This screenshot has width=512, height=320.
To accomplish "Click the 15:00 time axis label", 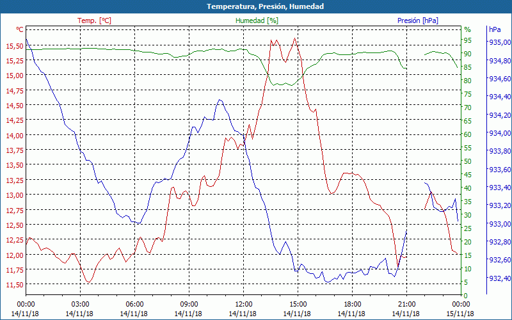I will [298, 305].
